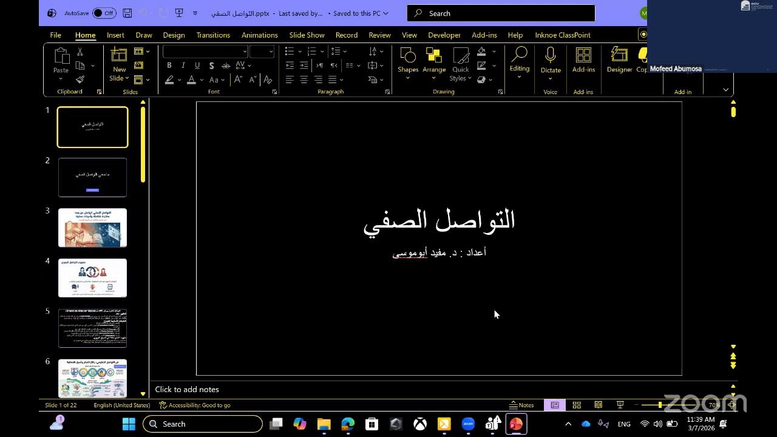
Task: Click the Dictate microphone icon
Action: point(551,55)
